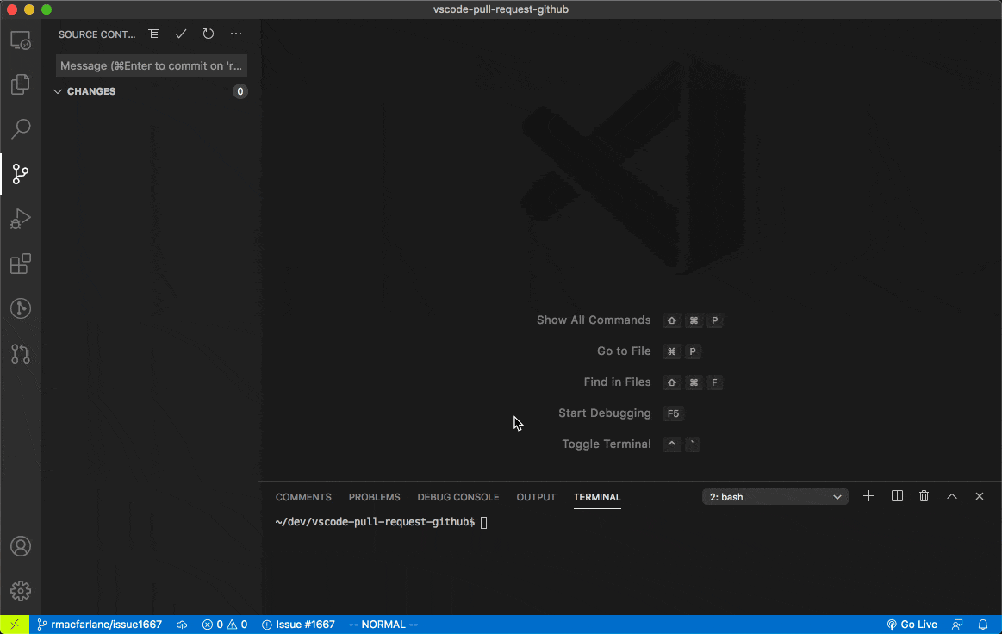Maximize the panel size with chevron
Screen dimensions: 1002x634
[x=952, y=496]
